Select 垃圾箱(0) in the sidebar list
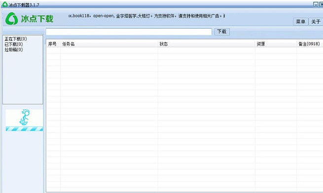This screenshot has height=193, width=323. coord(14,50)
